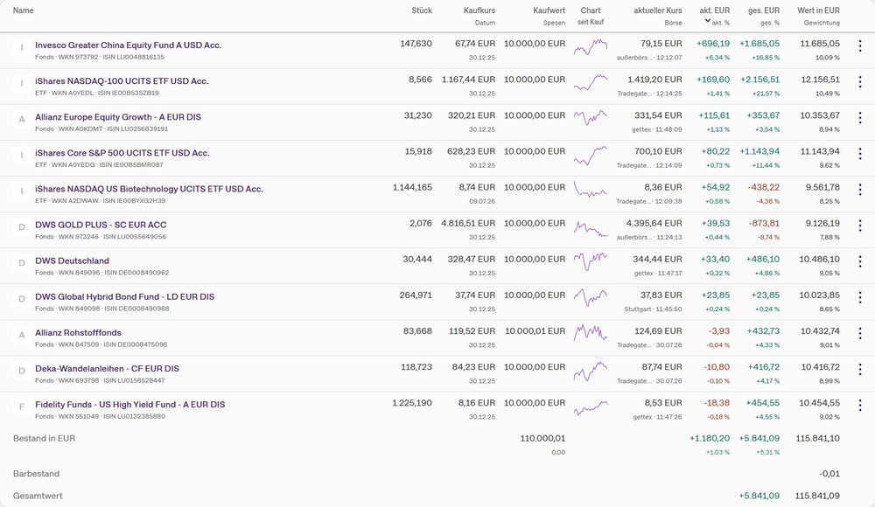Open three-dot menu for Invesco Greater China fund
875x507 pixels.
click(860, 45)
